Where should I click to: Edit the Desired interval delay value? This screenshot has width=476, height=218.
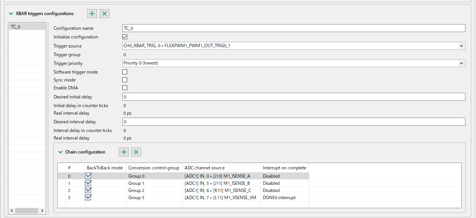pos(264,121)
